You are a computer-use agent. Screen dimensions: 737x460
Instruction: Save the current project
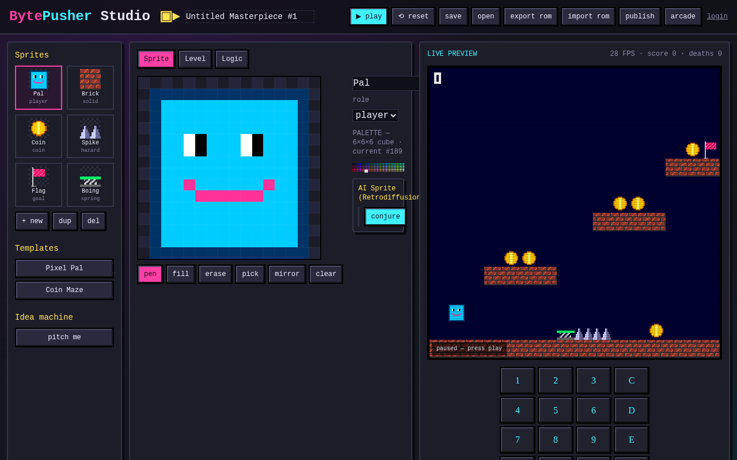[x=453, y=17]
